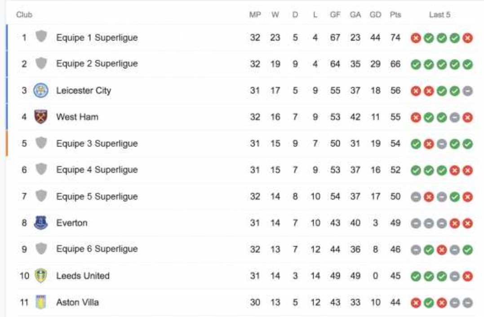Click the Everton club crest
The image size is (484, 317).
pyautogui.click(x=41, y=223)
